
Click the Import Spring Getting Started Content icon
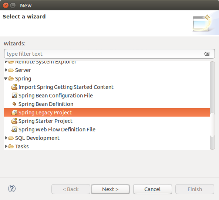[x=14, y=87]
